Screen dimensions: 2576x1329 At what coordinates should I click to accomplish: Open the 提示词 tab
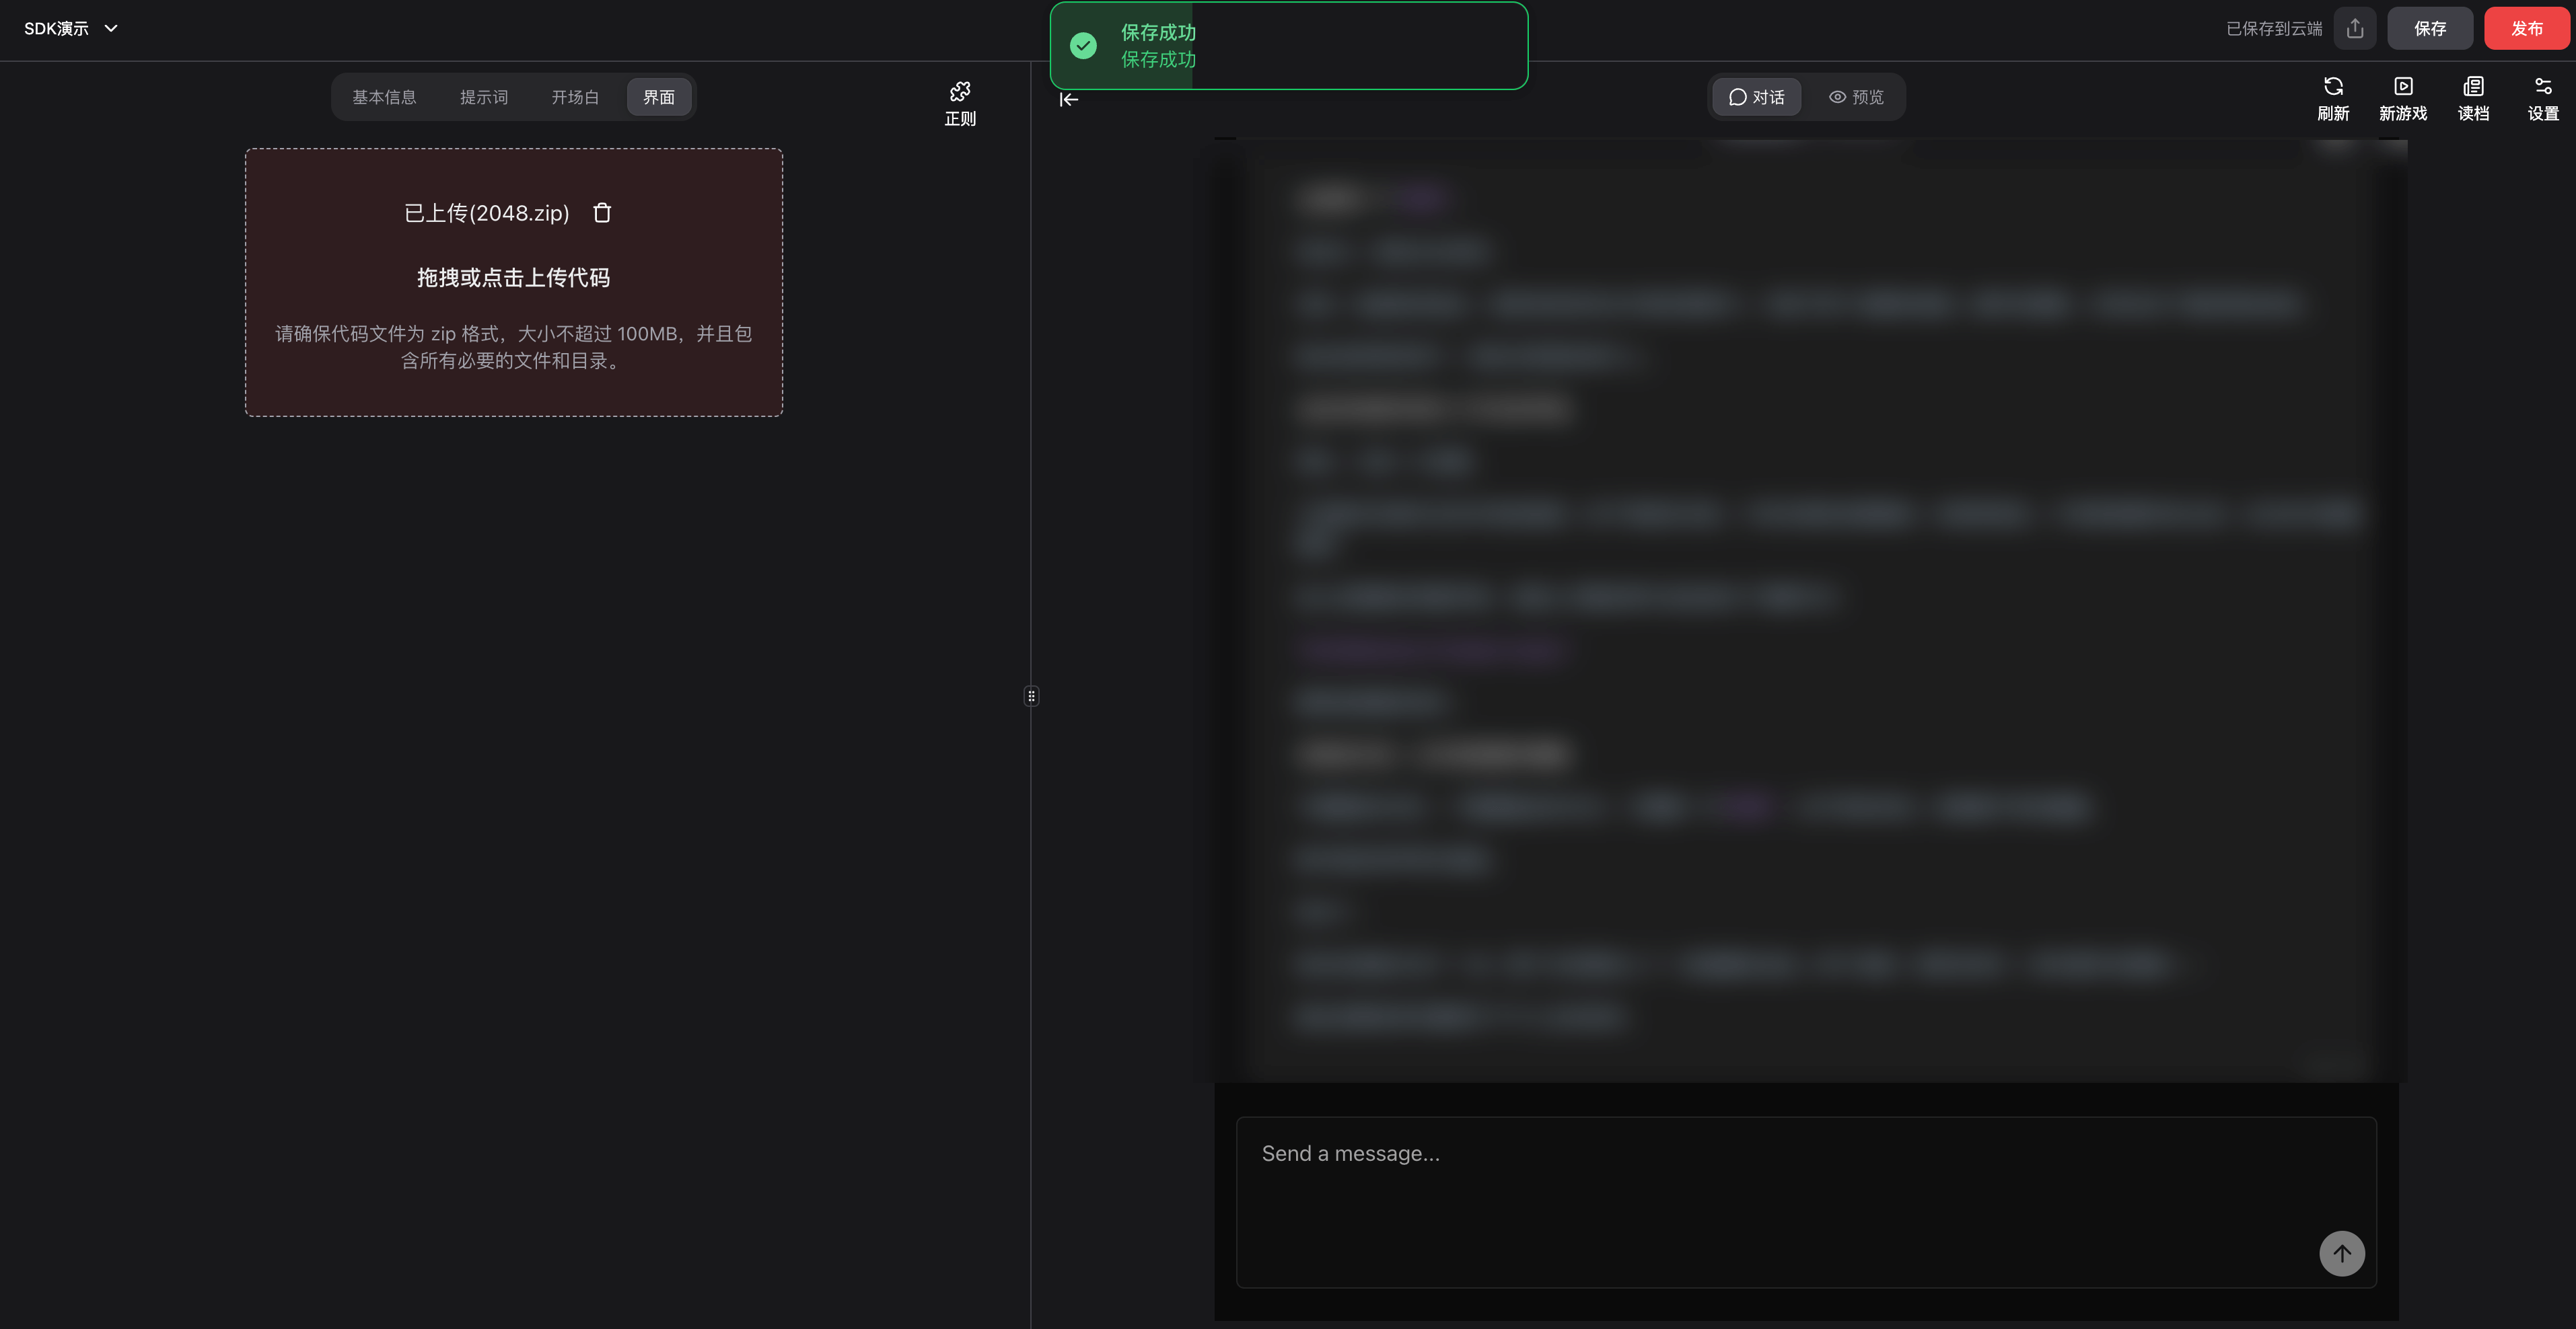tap(484, 97)
